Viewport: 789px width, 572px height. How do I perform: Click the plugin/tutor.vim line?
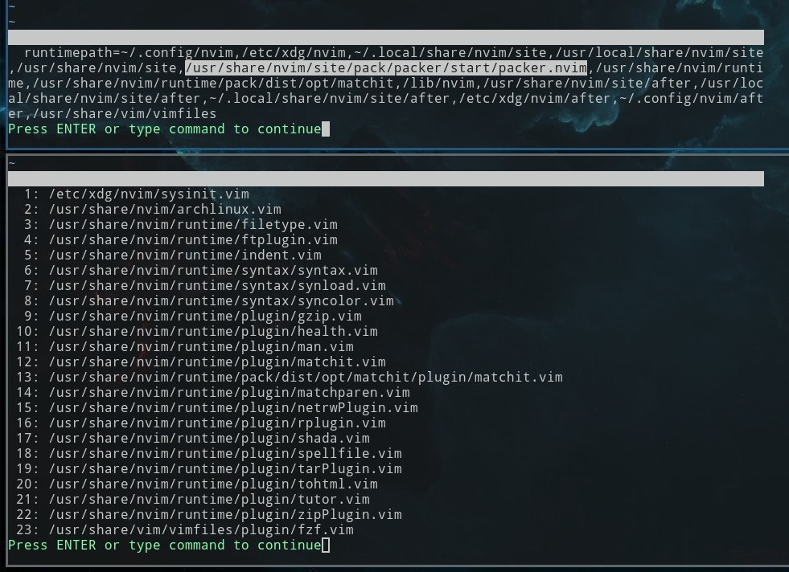click(x=209, y=499)
